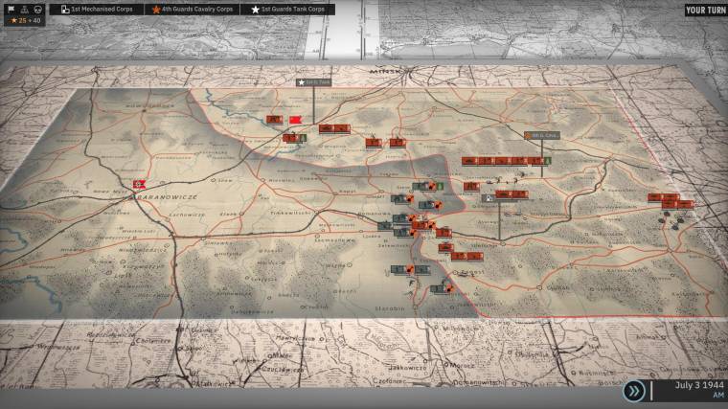Select Soviet unit cluster at eastern map edge

[671, 201]
